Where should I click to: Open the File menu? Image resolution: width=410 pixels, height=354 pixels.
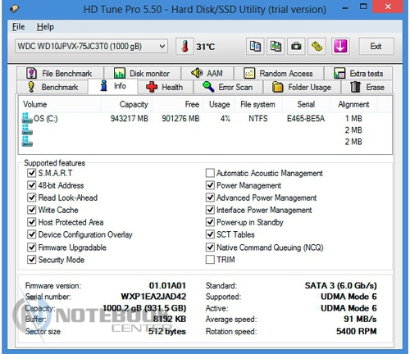click(18, 27)
